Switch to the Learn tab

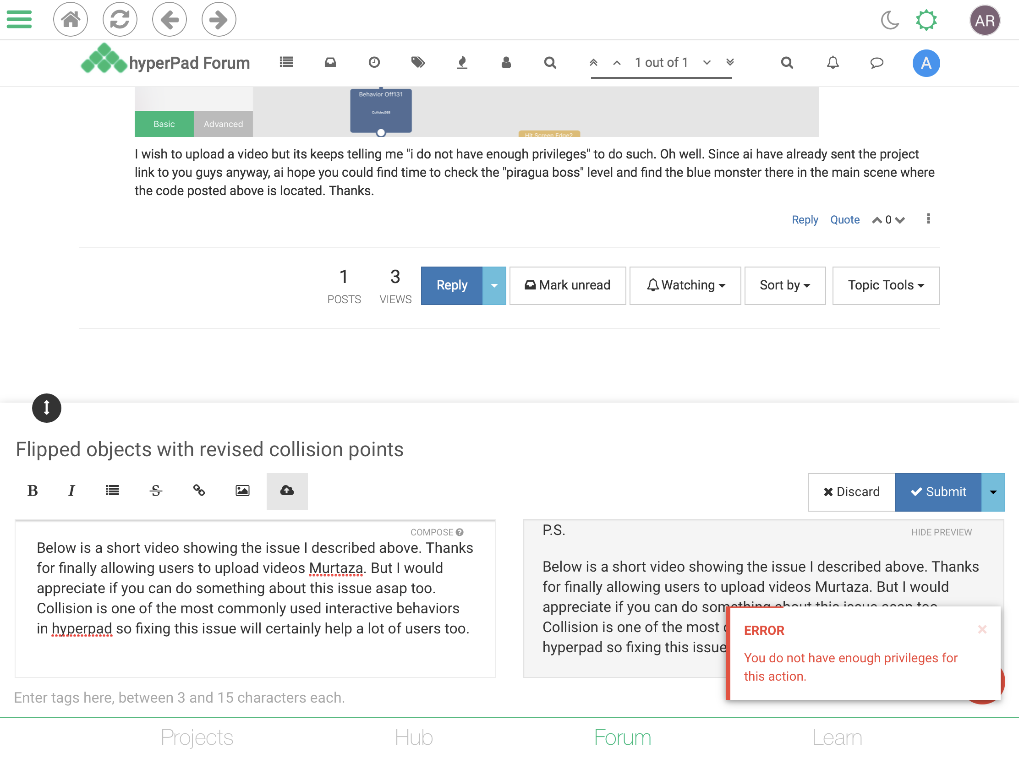tap(837, 738)
